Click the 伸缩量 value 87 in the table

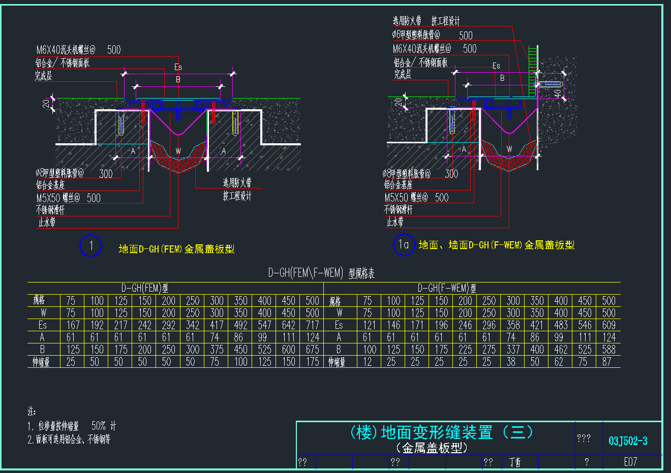click(606, 362)
